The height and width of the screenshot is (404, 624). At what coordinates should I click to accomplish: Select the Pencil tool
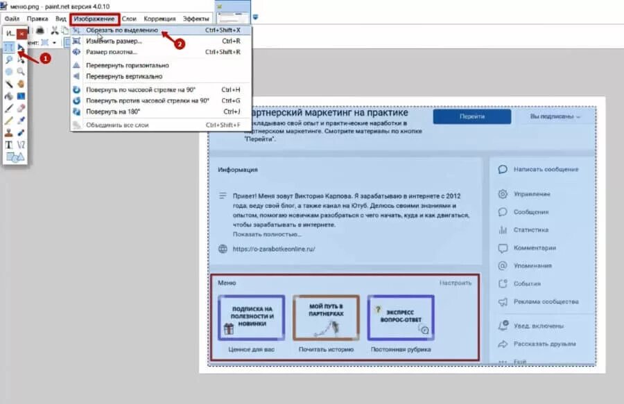click(9, 121)
